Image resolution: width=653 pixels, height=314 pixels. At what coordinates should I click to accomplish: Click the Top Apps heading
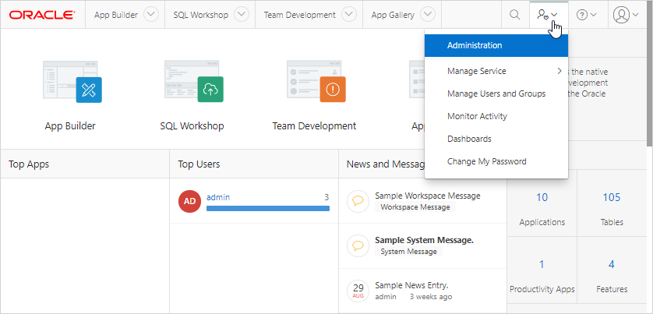point(29,164)
